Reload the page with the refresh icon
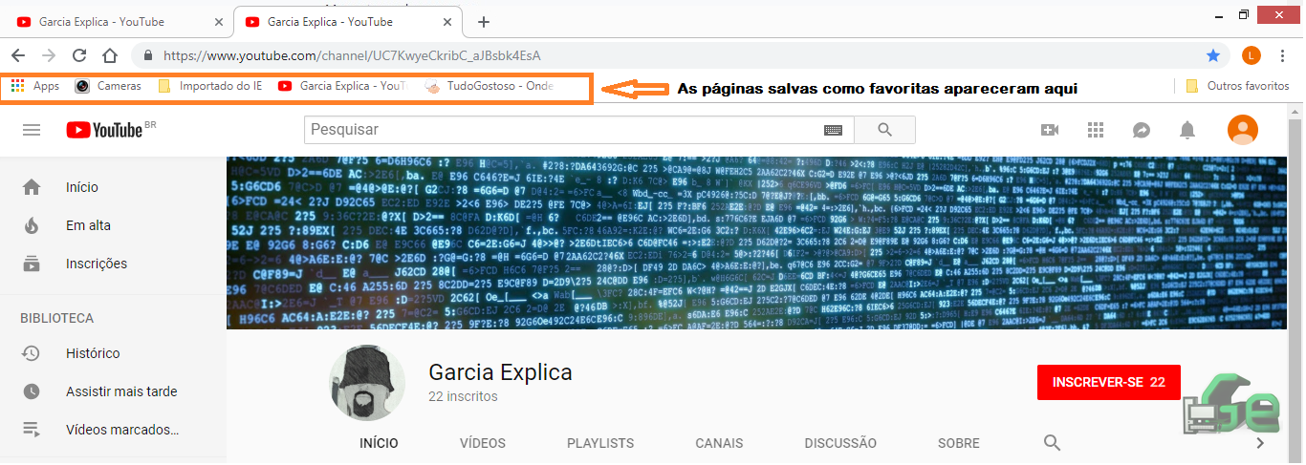1306x465 pixels. [x=79, y=55]
